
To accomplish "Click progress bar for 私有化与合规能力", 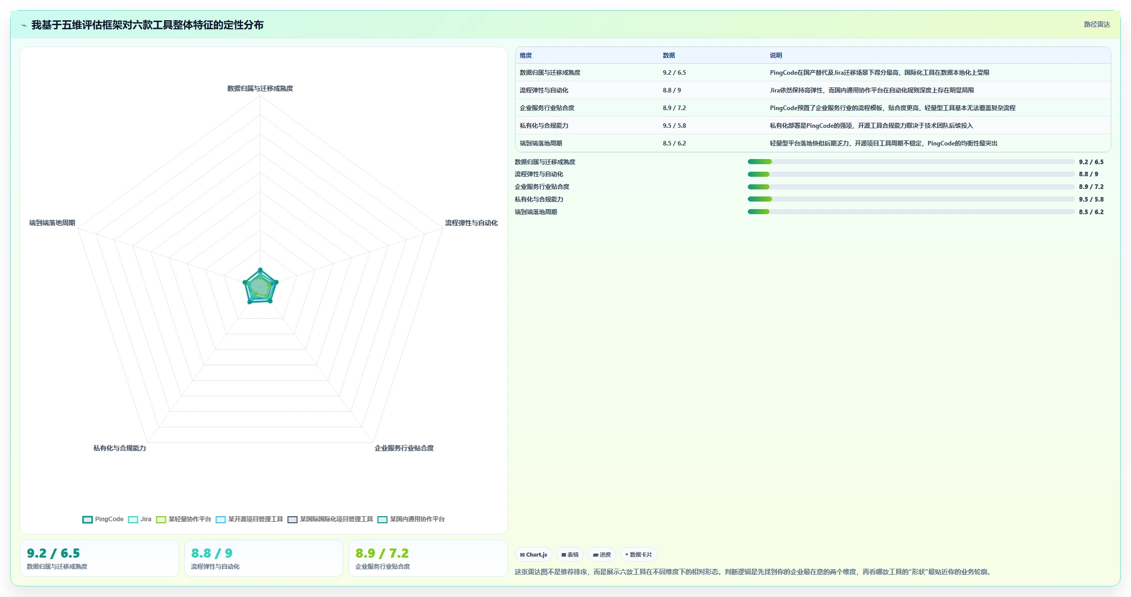I will (x=911, y=199).
